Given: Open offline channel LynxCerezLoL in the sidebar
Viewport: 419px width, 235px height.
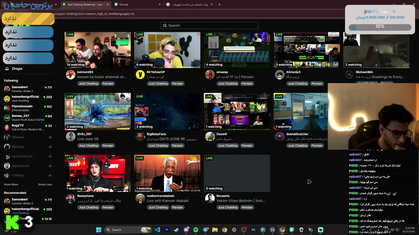Looking at the screenshot, I should coord(28,156).
